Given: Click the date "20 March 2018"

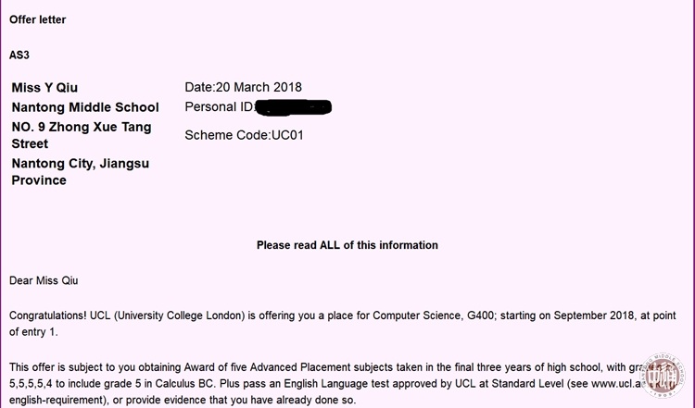Looking at the screenshot, I should tap(259, 88).
